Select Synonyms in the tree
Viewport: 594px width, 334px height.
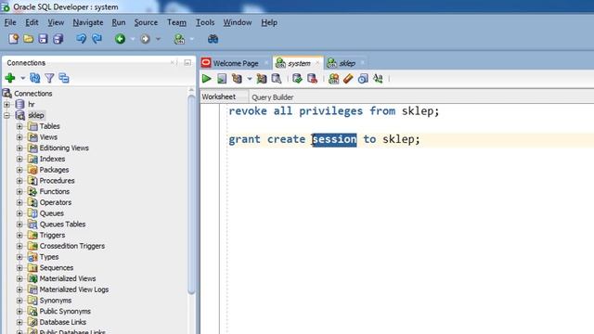[x=56, y=301]
